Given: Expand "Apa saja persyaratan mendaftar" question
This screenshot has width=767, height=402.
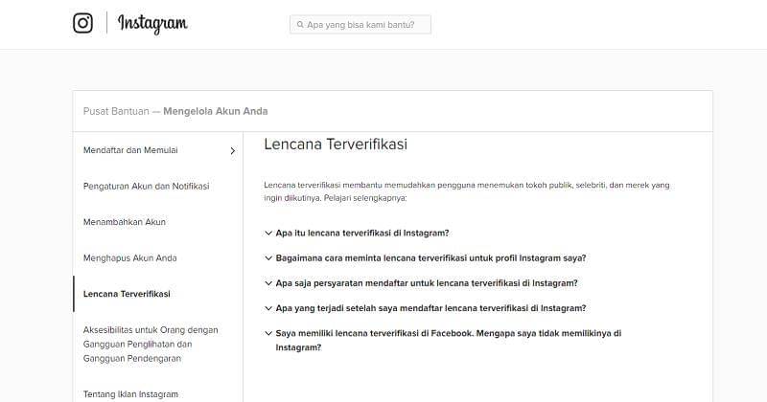Looking at the screenshot, I should tap(427, 283).
